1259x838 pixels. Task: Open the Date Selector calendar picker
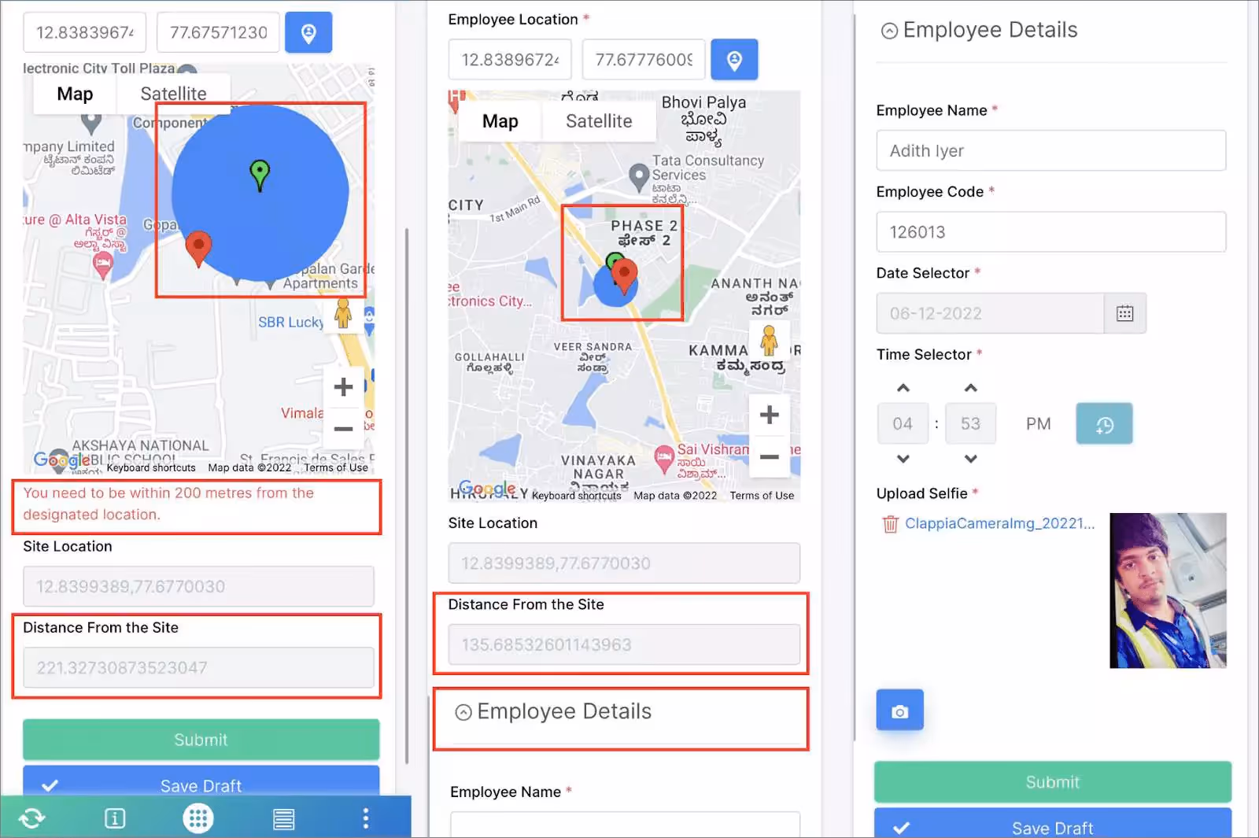point(1125,313)
